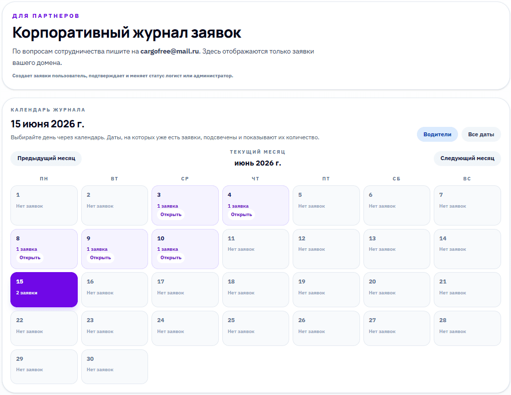Select the highlighted day 15 with 2 заявки
This screenshot has height=395, width=511.
tap(44, 289)
